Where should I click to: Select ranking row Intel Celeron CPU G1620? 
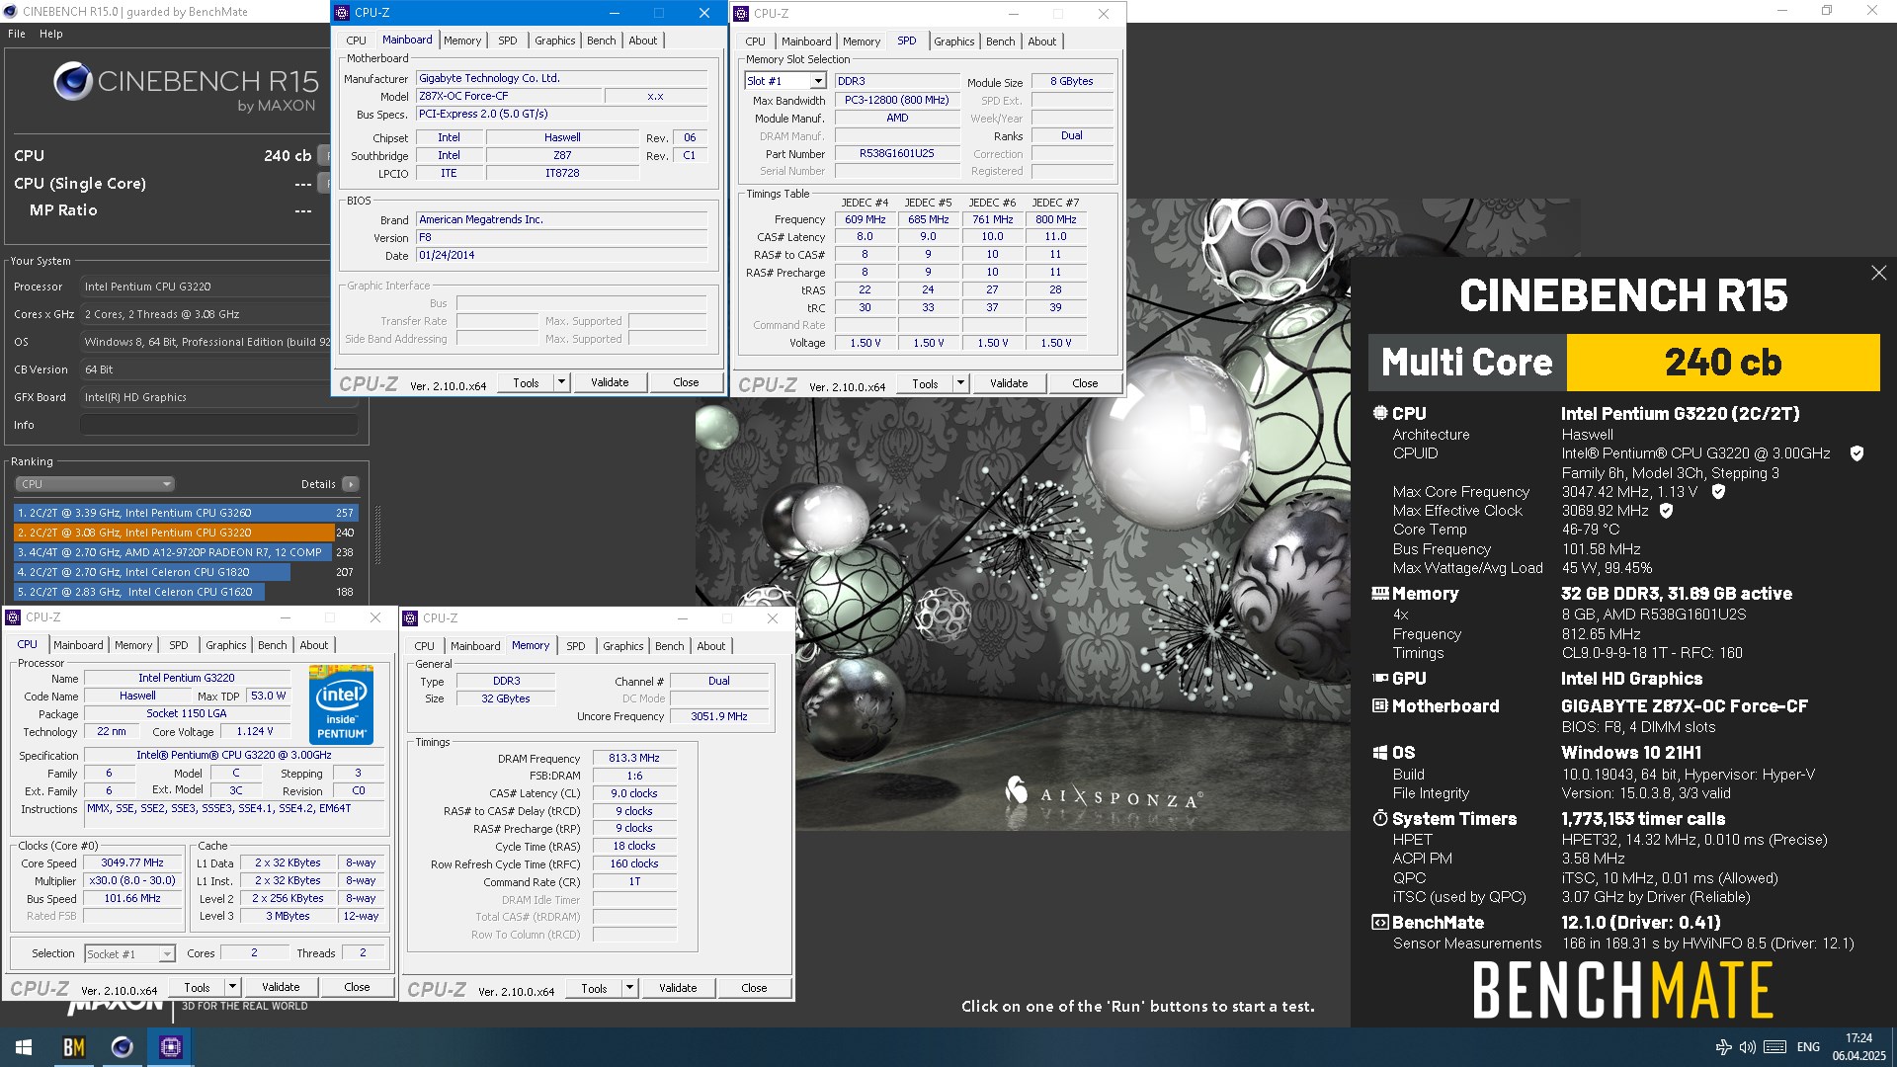coord(186,592)
